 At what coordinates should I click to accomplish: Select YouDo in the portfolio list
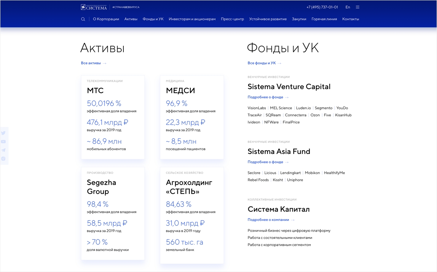tap(342, 108)
